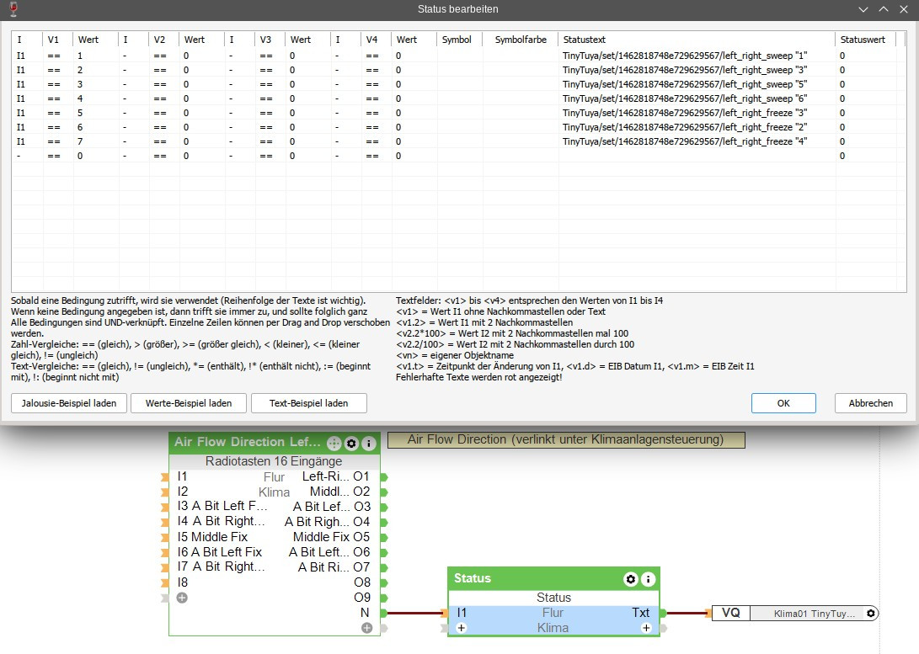
Task: Click info icon on Status block
Action: (648, 579)
